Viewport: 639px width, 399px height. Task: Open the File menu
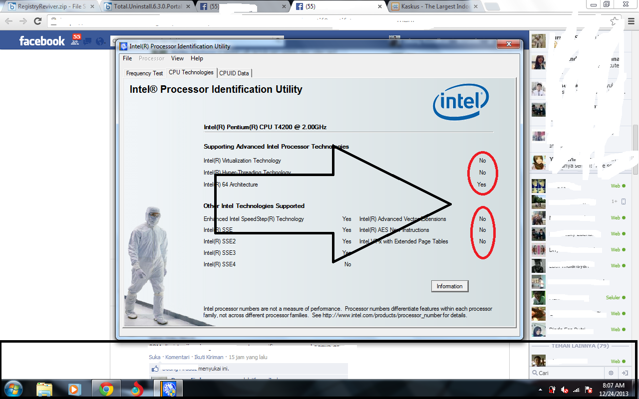(127, 58)
